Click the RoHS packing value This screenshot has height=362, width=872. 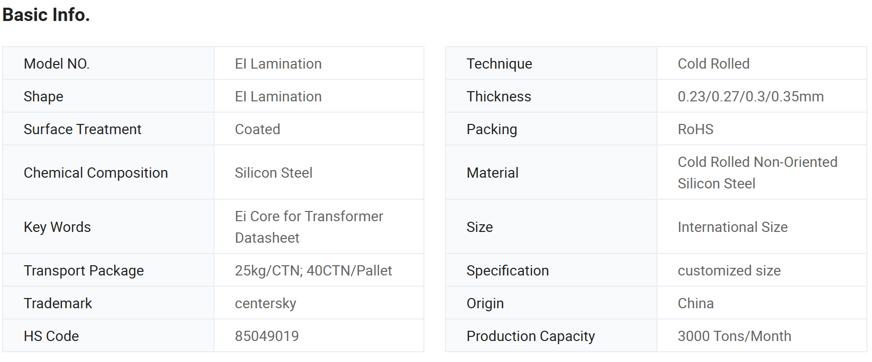point(695,129)
